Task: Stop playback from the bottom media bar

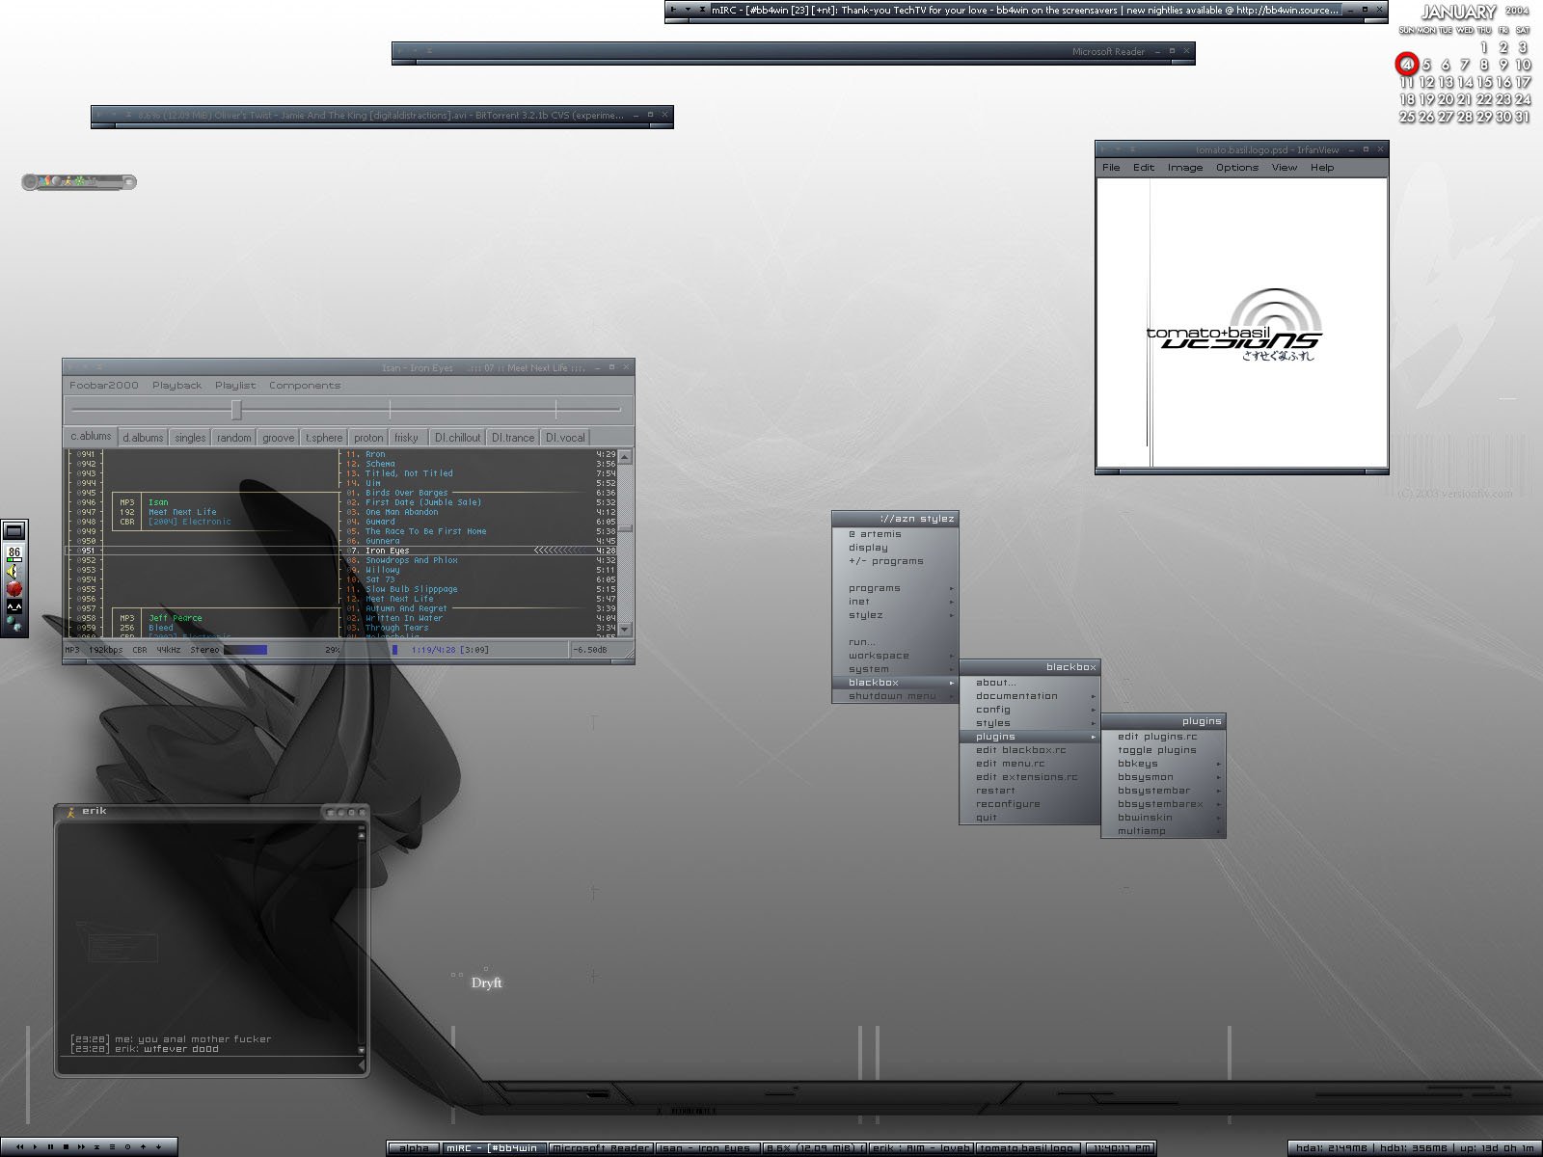Action: pyautogui.click(x=66, y=1146)
